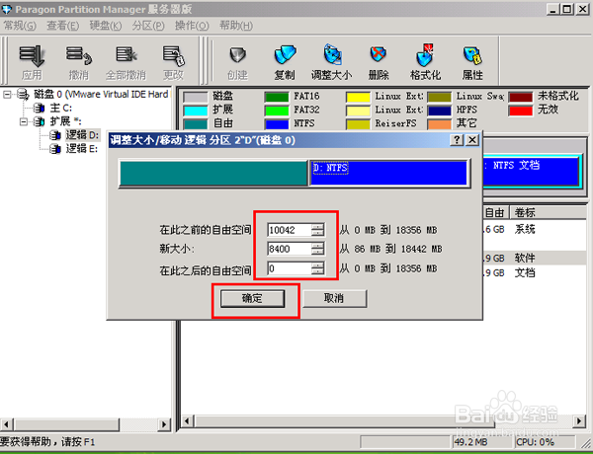Click the HPFS dark blue legend swatch
Image resolution: width=593 pixels, height=454 pixels.
(x=440, y=111)
